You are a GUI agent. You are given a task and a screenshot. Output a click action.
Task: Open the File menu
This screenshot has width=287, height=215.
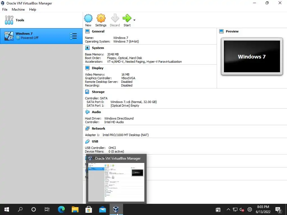[x=5, y=10]
